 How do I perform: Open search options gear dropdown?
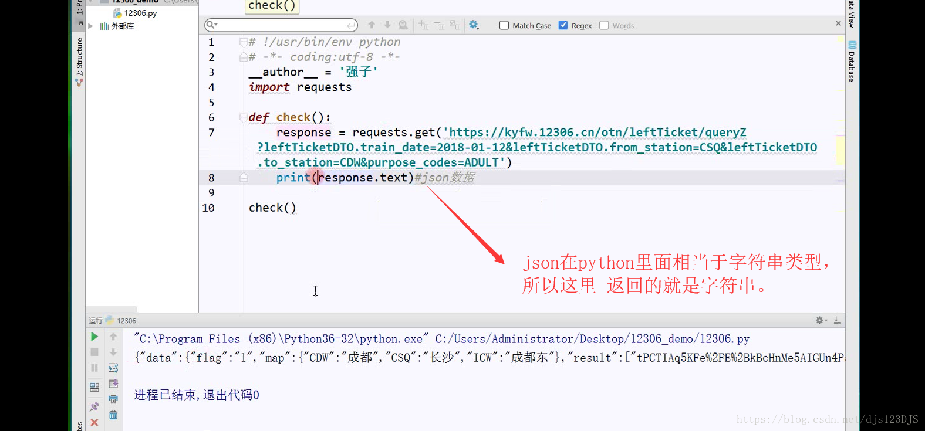click(474, 25)
